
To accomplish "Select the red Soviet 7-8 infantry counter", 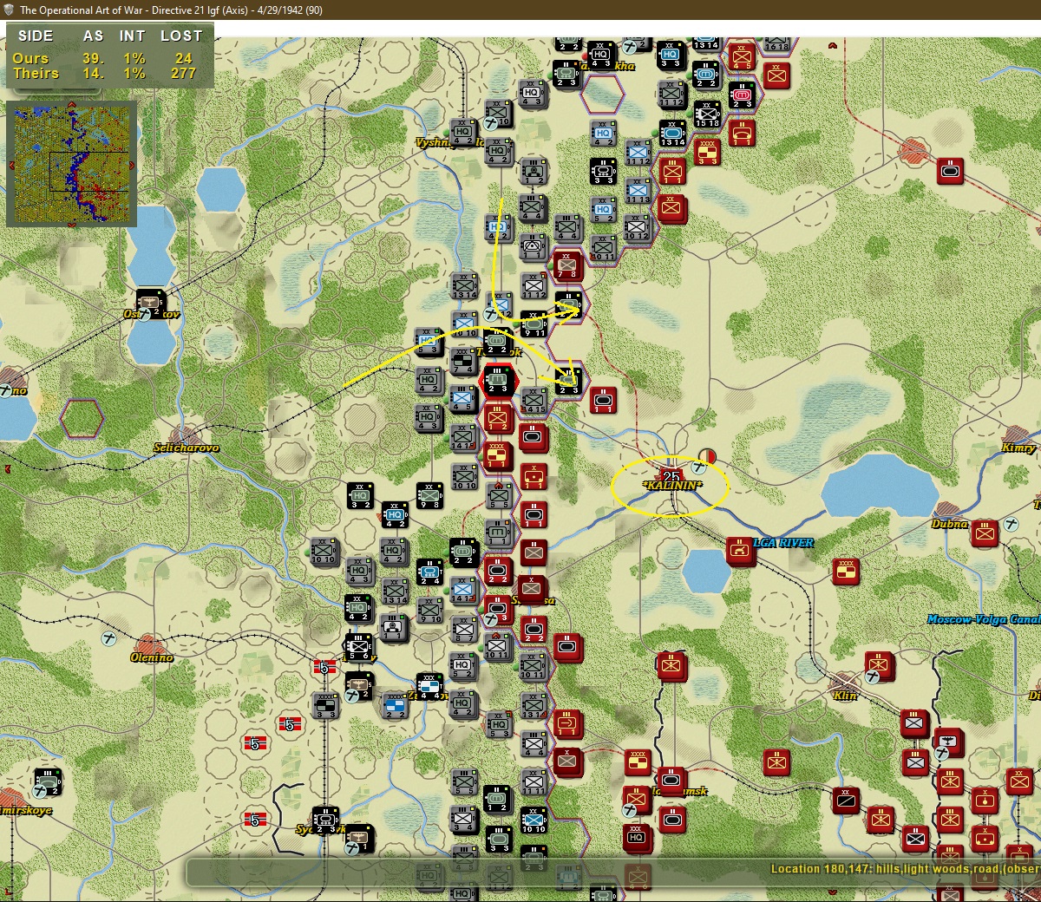I will [x=567, y=263].
